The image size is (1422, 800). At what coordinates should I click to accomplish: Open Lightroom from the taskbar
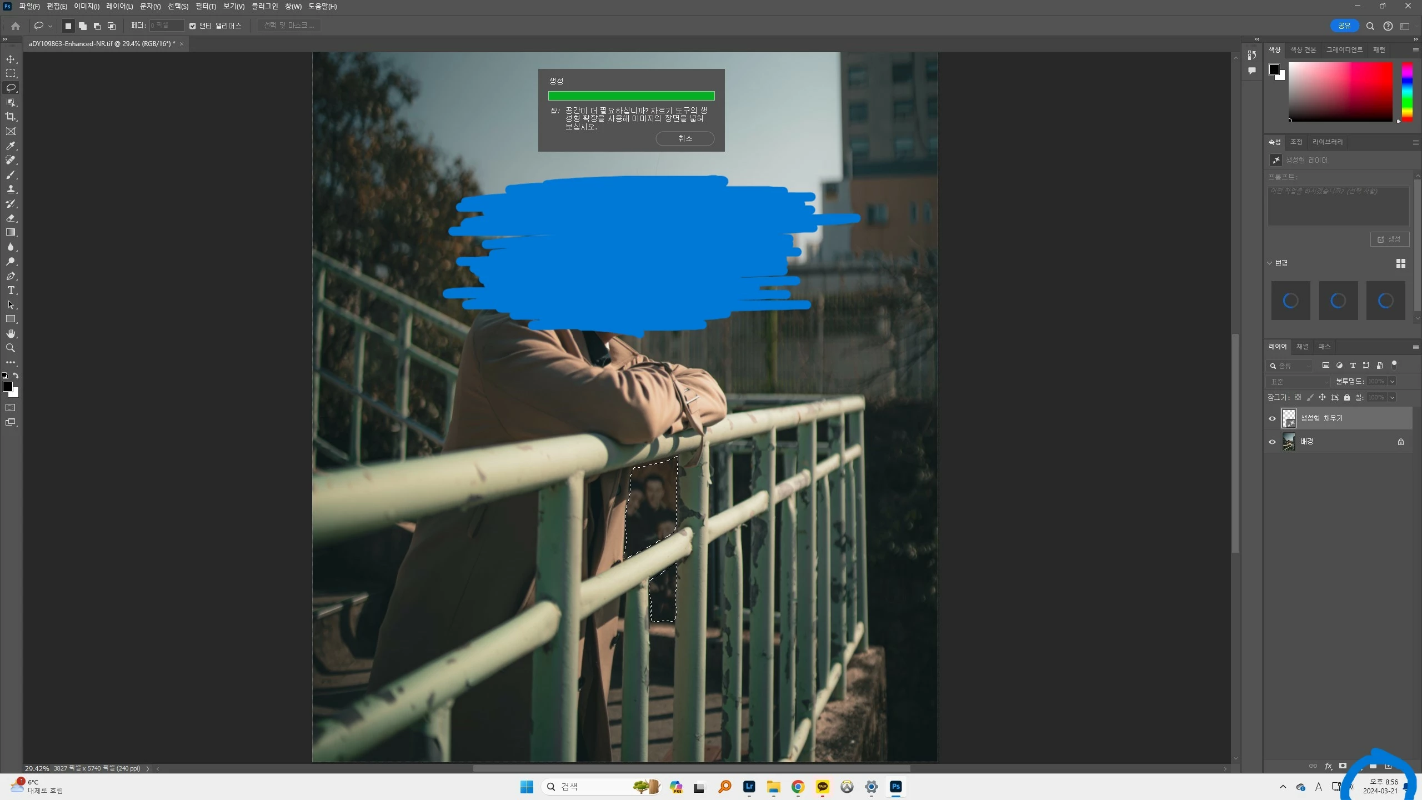point(749,786)
